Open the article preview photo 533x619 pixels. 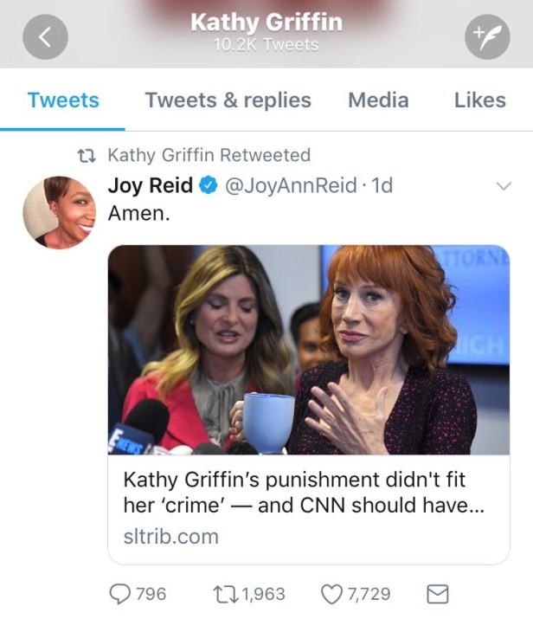point(309,350)
